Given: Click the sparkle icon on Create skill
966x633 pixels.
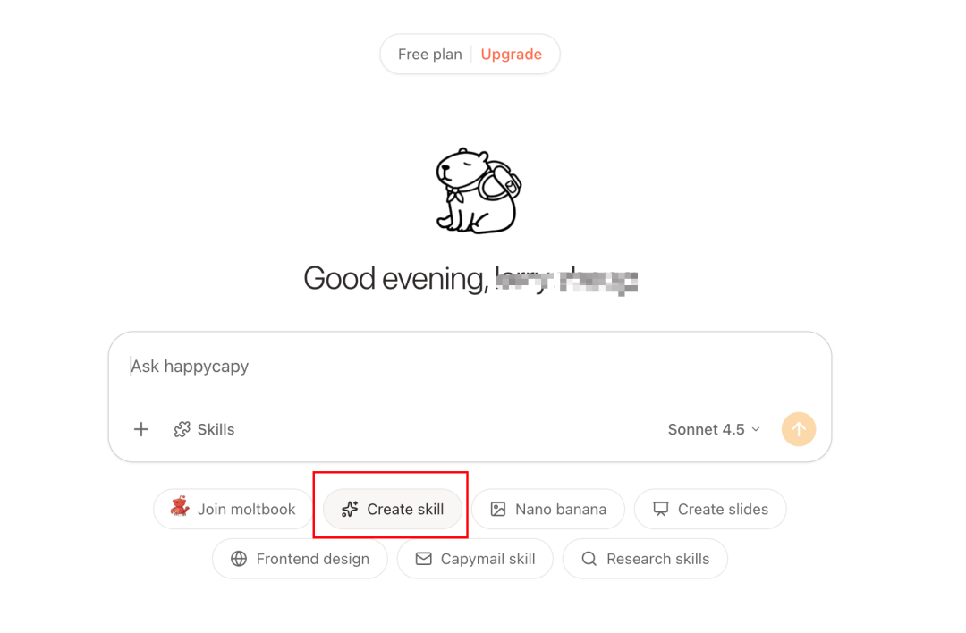Looking at the screenshot, I should click(x=350, y=509).
